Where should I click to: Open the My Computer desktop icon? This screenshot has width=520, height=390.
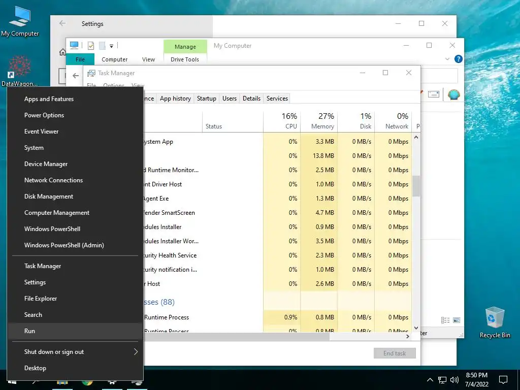(20, 21)
